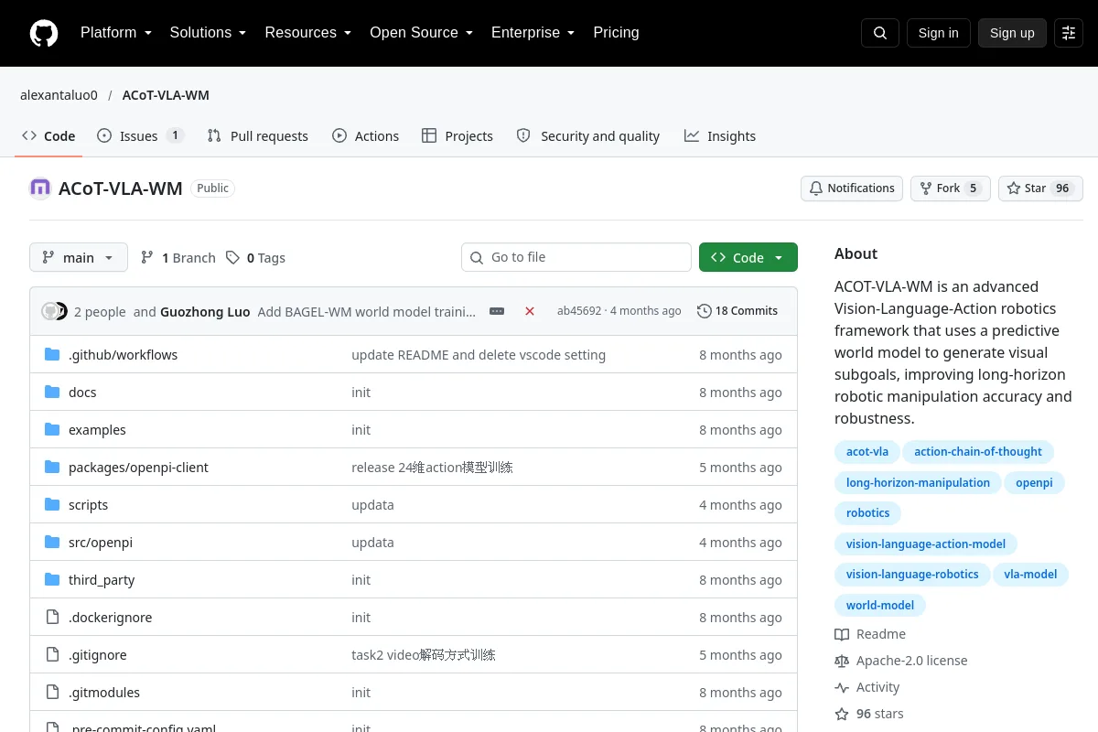Open the appearance settings sliders button
Viewport: 1098px width, 732px height.
pos(1069,33)
